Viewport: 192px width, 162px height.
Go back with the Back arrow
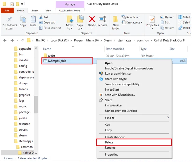pos(5,40)
